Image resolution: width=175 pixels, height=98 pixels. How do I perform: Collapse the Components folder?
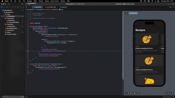[x=4, y=18]
